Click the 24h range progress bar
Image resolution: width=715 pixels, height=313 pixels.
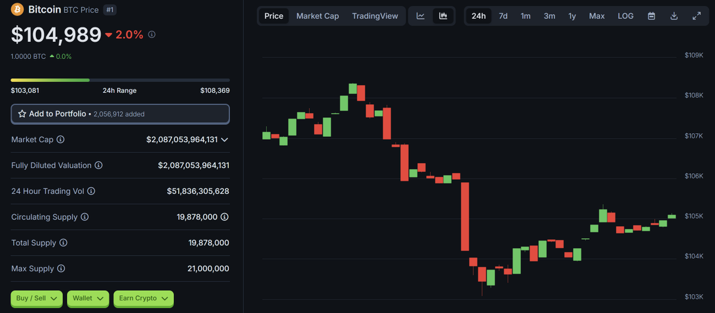pos(120,80)
